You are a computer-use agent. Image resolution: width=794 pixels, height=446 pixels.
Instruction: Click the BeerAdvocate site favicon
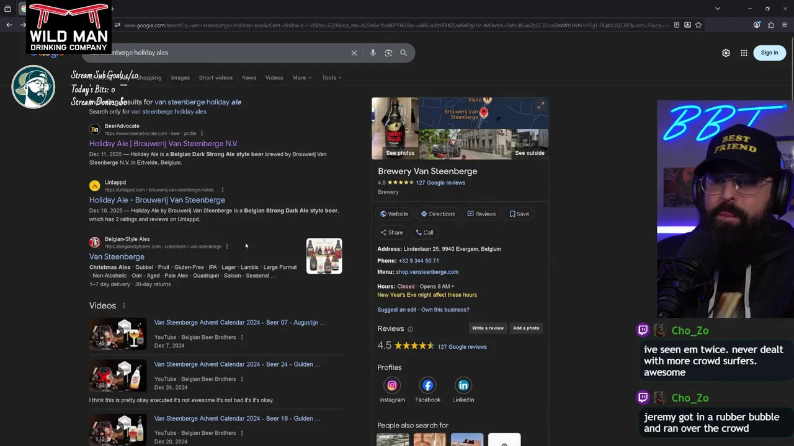[x=94, y=129]
